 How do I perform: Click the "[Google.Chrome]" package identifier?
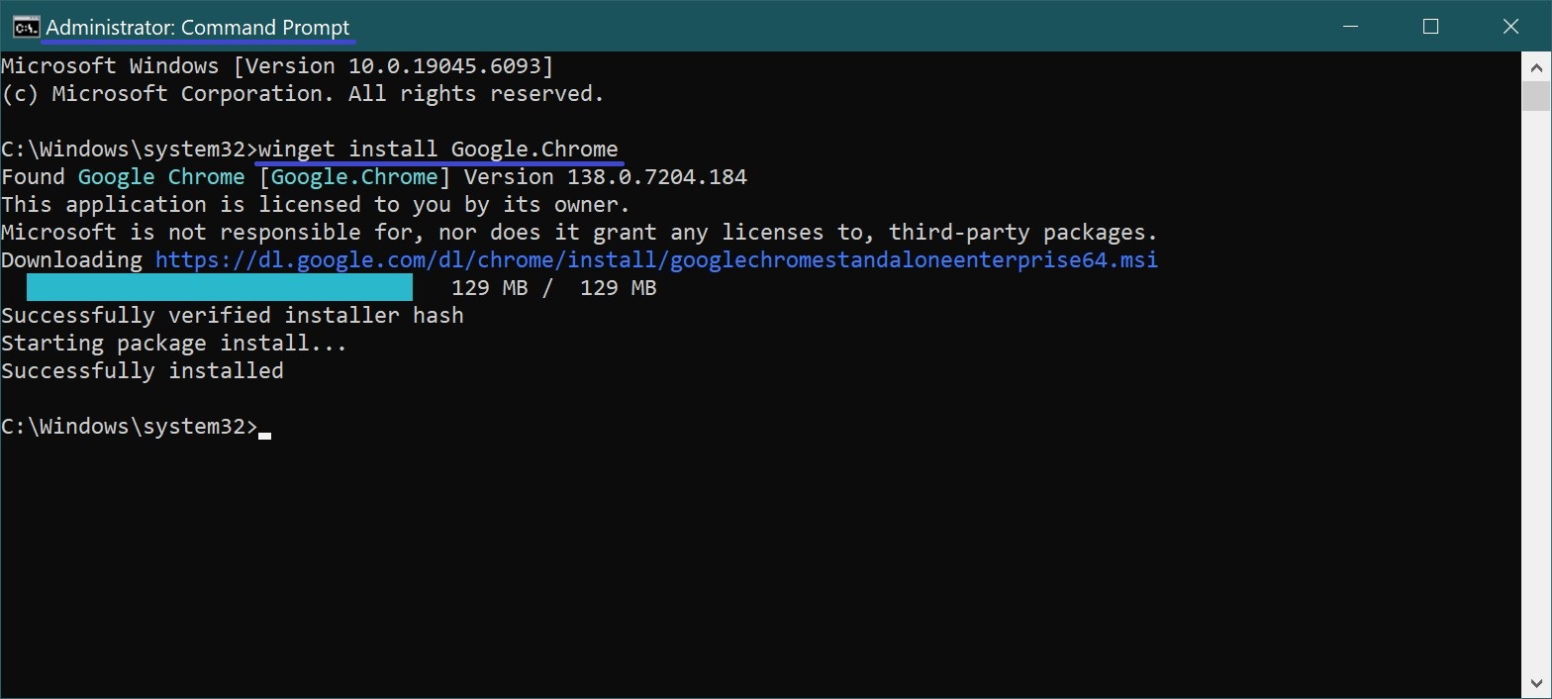[354, 177]
